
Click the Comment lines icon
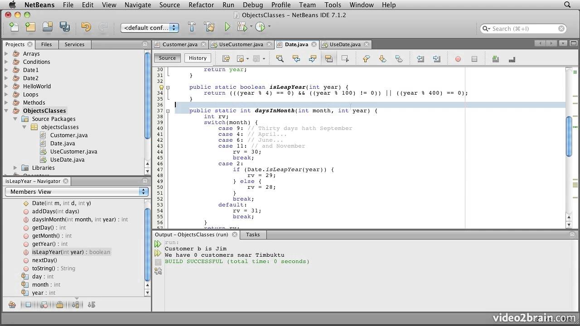(495, 58)
